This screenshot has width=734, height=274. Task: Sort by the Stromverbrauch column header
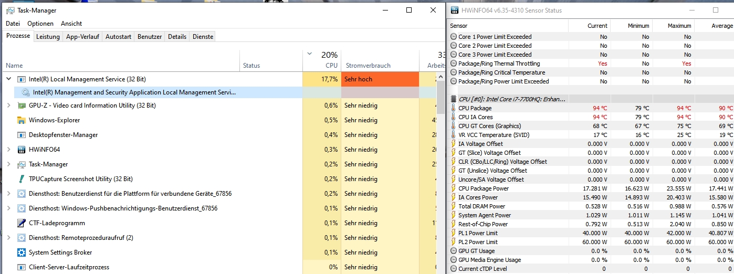380,61
